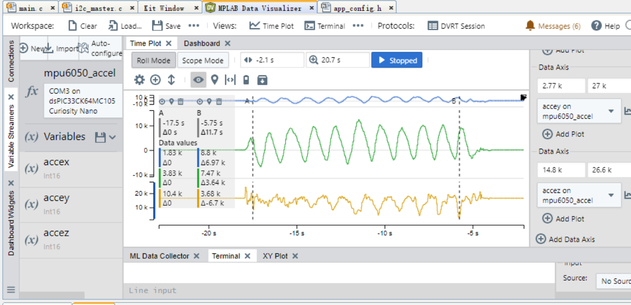Click cursor A's pin icon
631x305 pixels.
[171, 102]
